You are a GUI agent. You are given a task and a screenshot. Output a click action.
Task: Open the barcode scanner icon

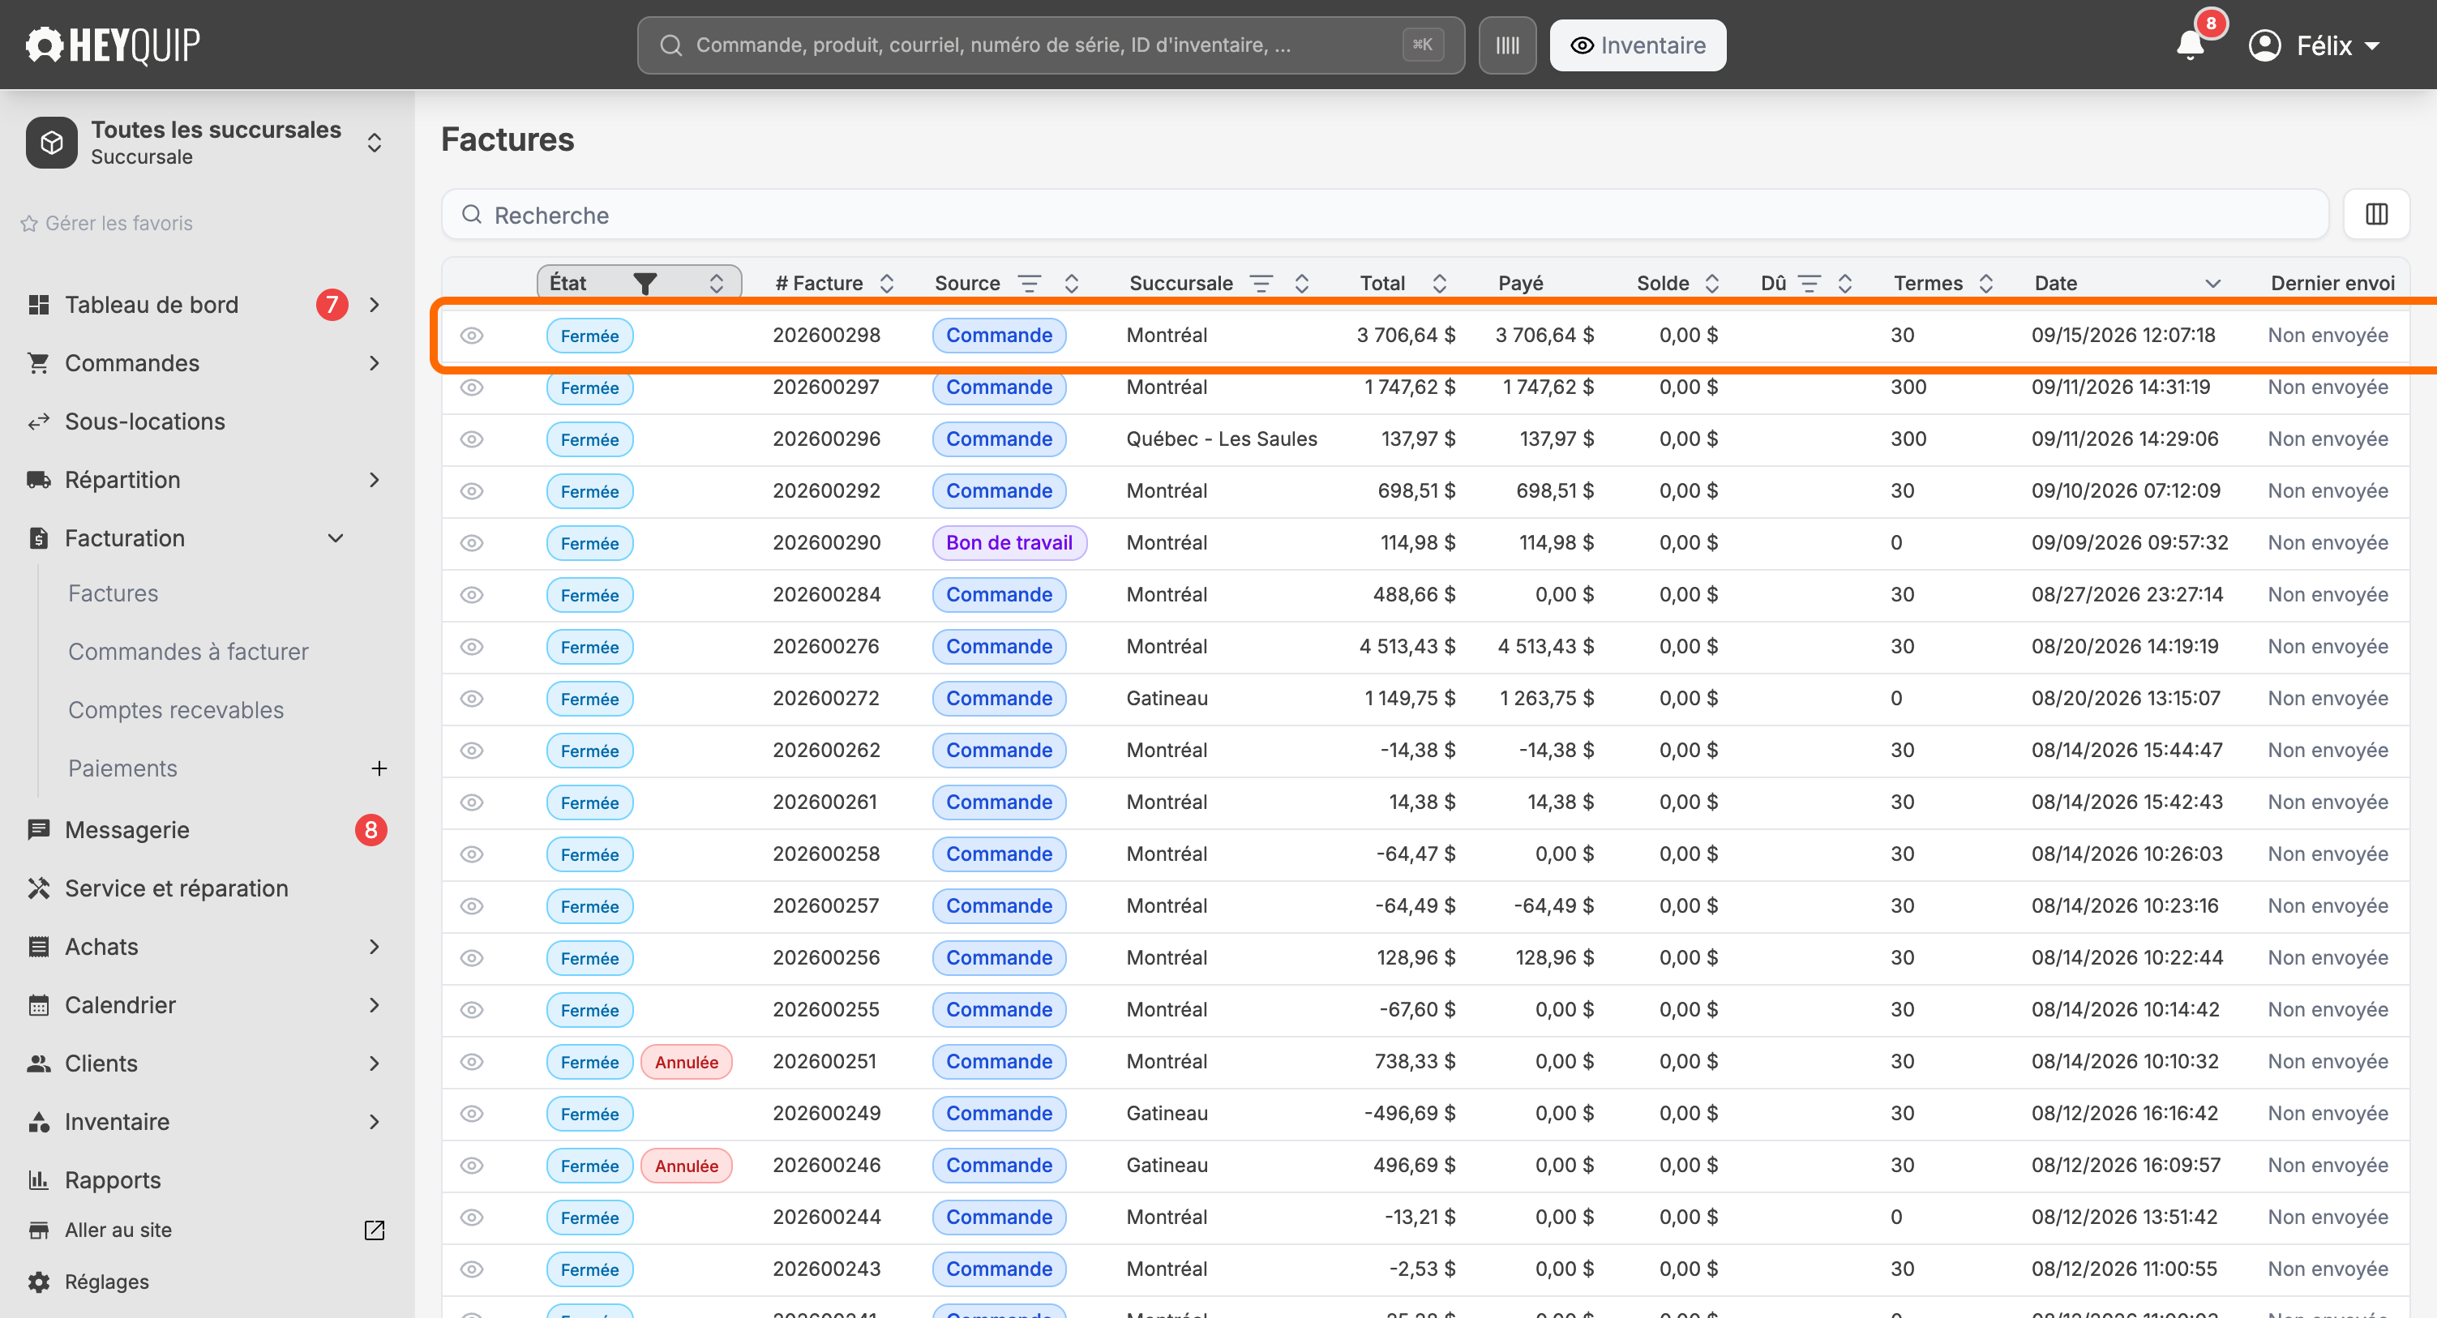(x=1507, y=45)
